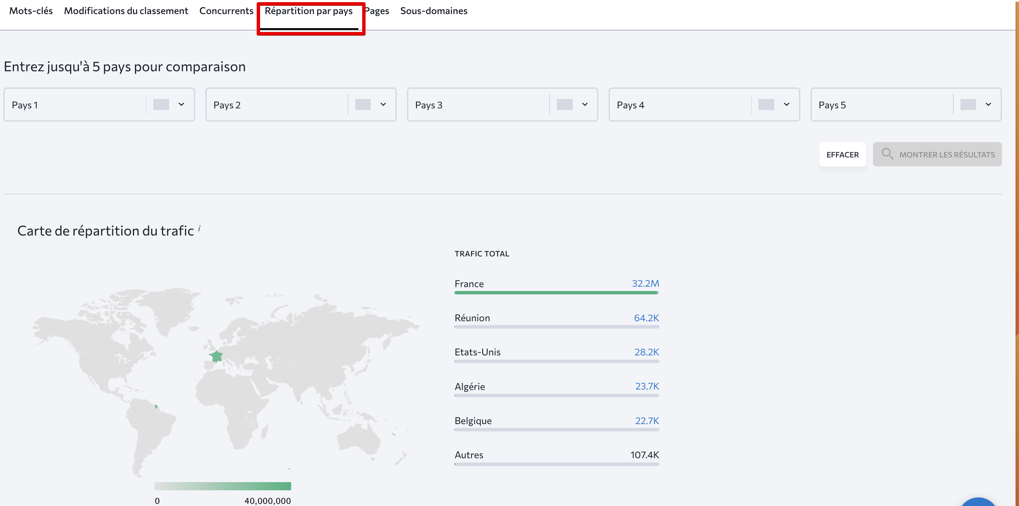Click the Autres label

click(469, 455)
